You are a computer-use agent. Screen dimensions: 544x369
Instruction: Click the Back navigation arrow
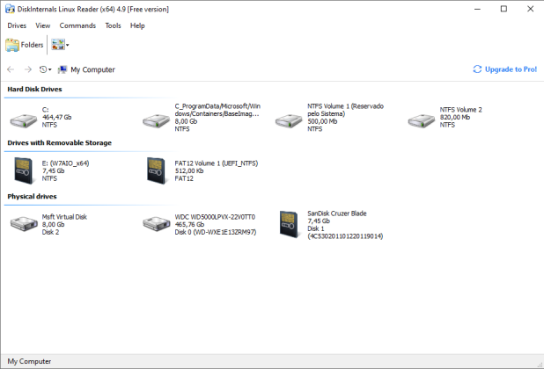11,69
